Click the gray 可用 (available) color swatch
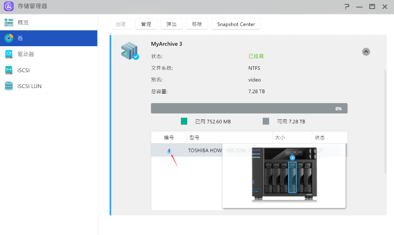 pos(266,121)
